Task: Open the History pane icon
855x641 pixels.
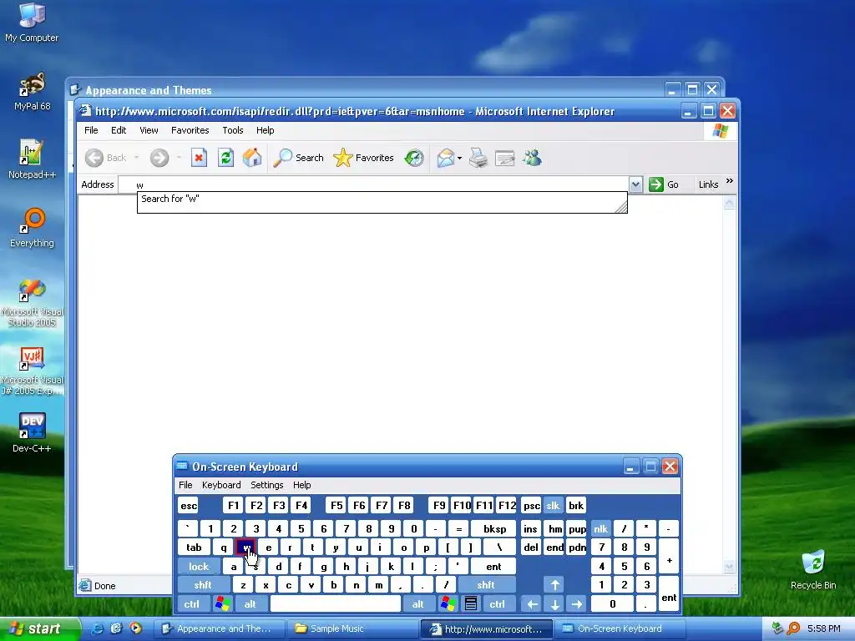Action: [414, 158]
